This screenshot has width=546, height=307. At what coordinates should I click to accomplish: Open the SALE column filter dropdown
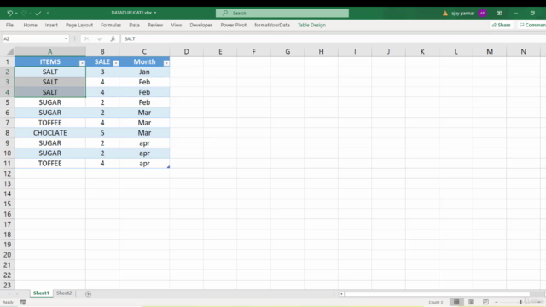pyautogui.click(x=116, y=62)
